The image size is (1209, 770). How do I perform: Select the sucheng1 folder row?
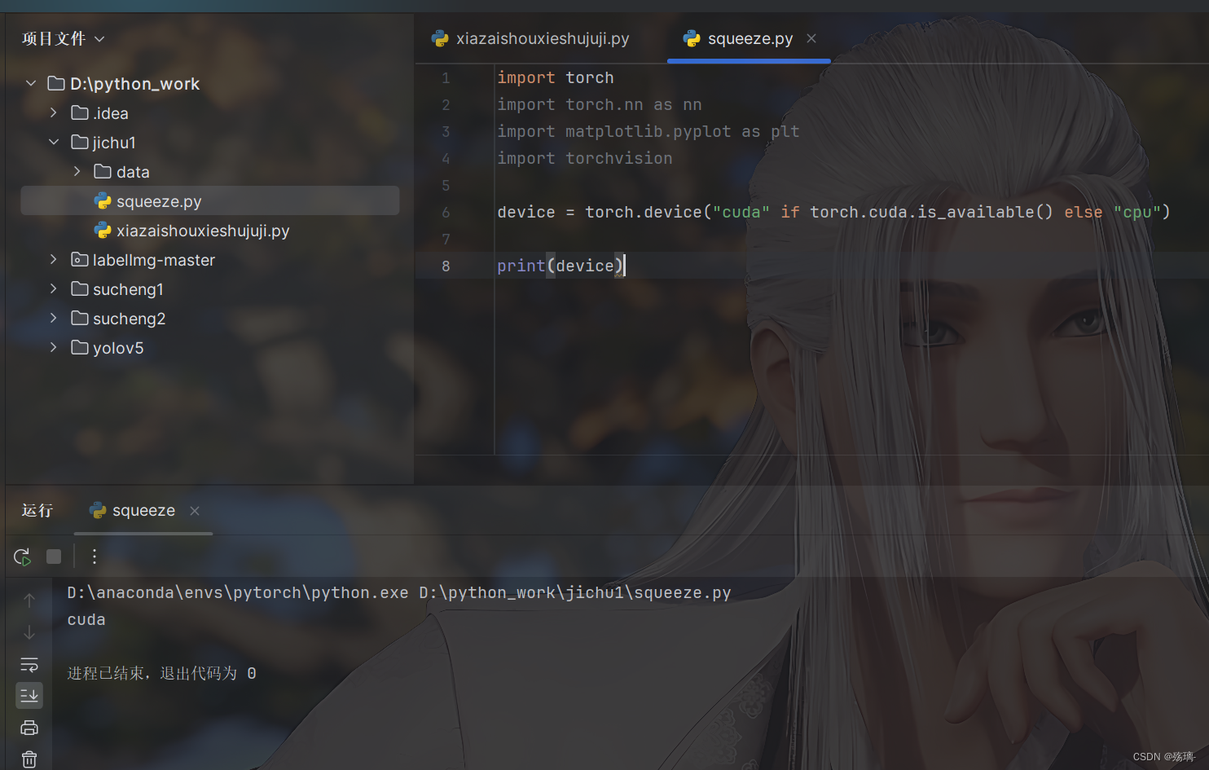(210, 289)
